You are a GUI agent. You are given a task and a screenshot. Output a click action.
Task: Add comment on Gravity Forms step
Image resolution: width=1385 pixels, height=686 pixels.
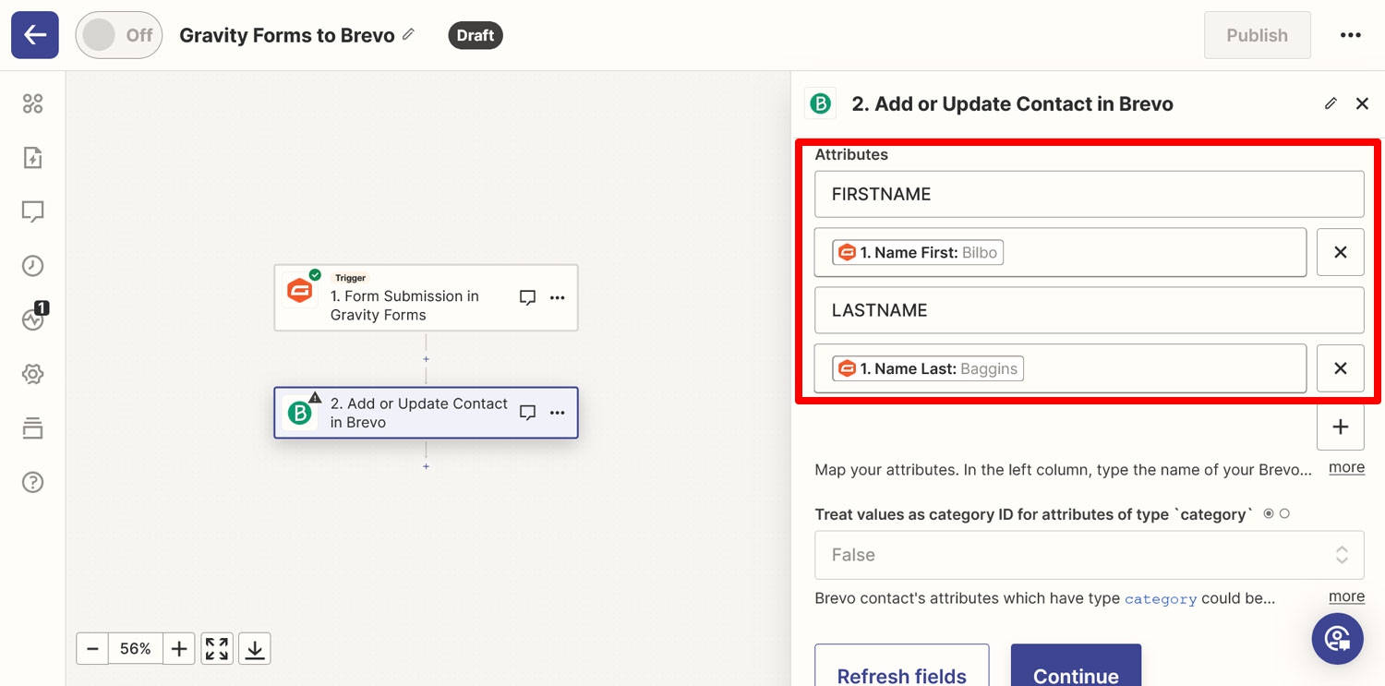[x=527, y=297]
